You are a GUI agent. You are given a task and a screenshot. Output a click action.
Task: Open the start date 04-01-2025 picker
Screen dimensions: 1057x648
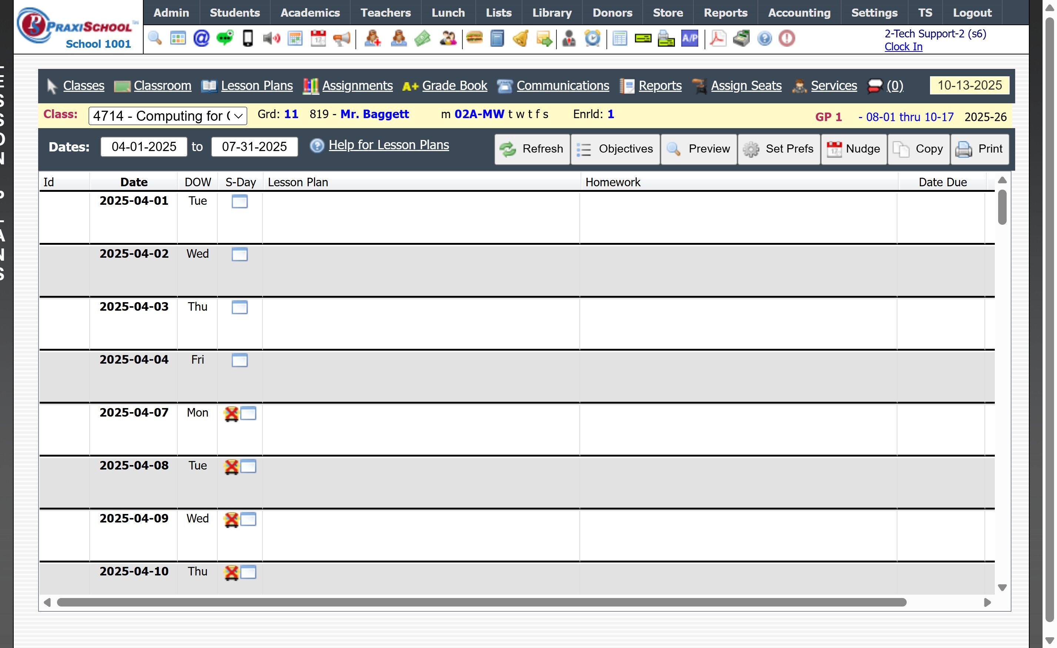point(144,147)
